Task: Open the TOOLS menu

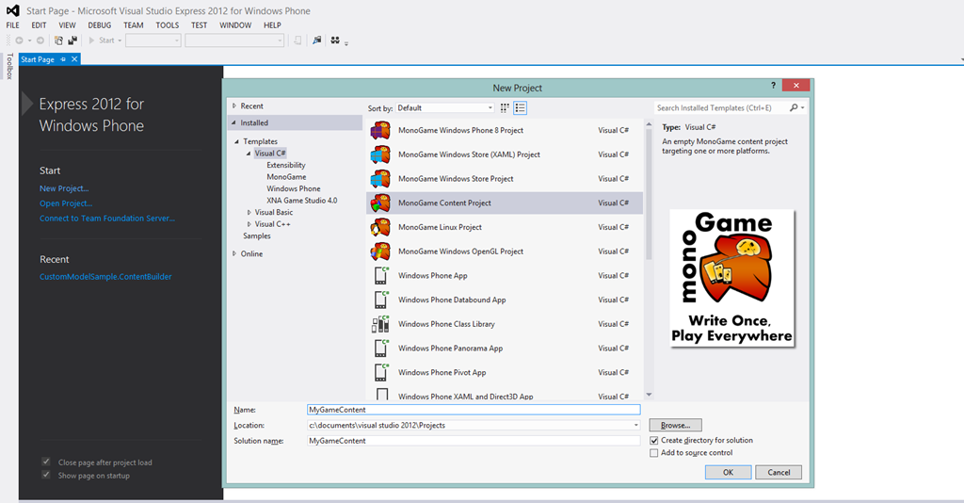Action: [x=168, y=25]
